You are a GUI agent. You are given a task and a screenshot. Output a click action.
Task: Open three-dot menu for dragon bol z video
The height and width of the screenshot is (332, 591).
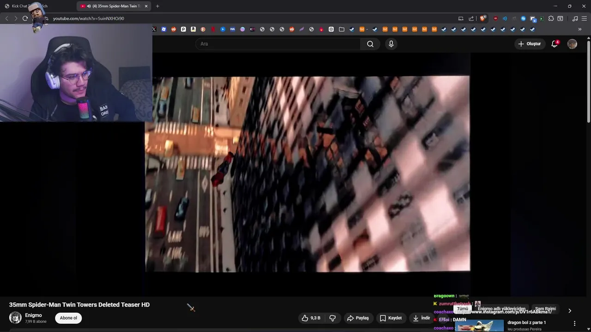[x=574, y=323]
